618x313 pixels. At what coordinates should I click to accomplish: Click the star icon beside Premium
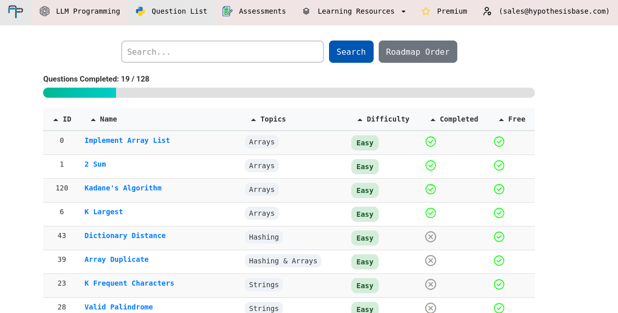coord(426,11)
